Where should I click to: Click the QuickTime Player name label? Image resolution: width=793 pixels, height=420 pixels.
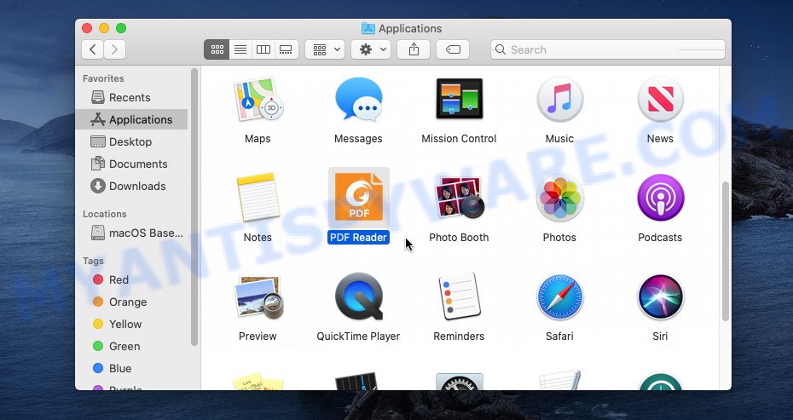coord(358,337)
